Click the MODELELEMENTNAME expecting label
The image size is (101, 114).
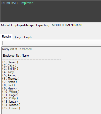coord(67,25)
